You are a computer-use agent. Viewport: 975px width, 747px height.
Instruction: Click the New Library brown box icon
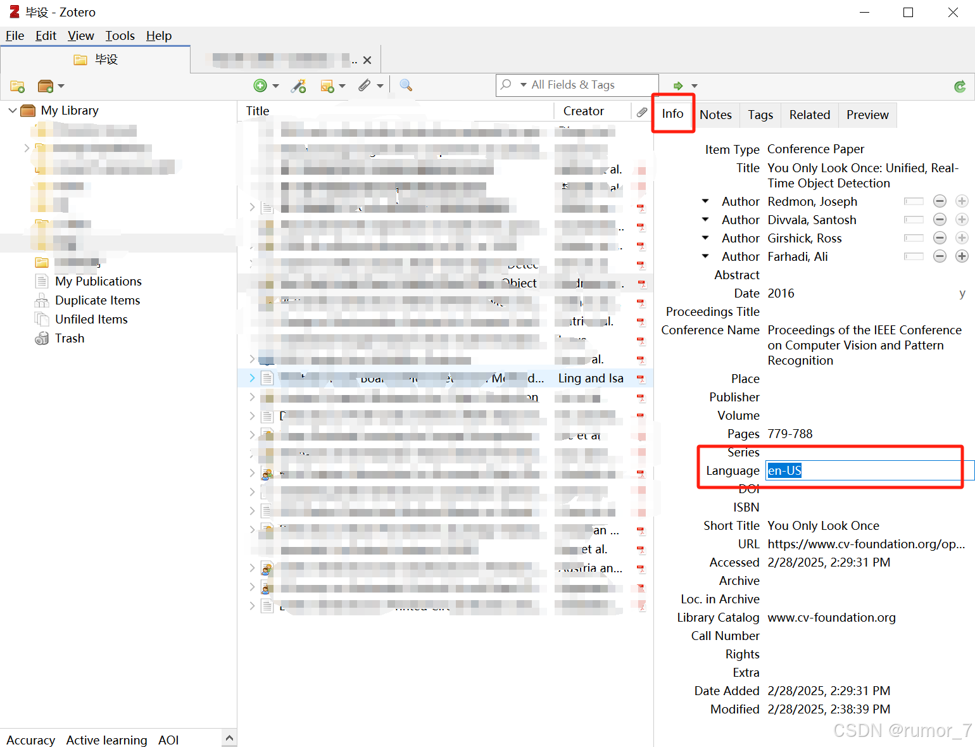46,86
